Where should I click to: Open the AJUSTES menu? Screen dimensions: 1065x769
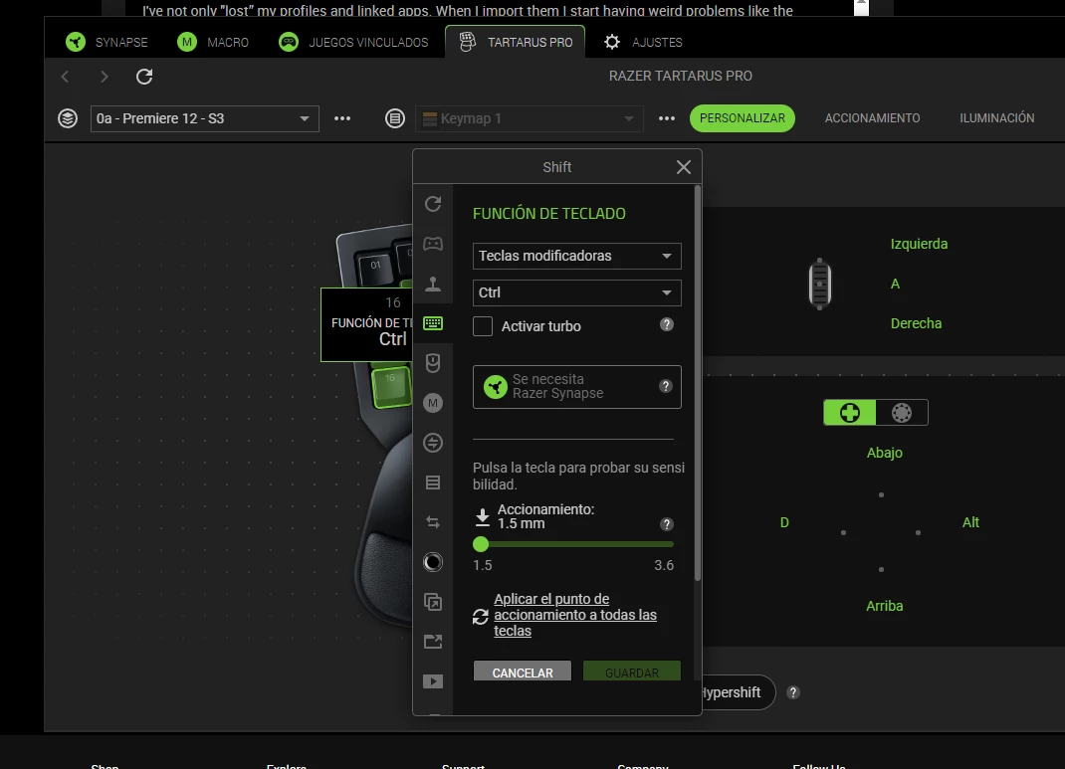point(641,42)
